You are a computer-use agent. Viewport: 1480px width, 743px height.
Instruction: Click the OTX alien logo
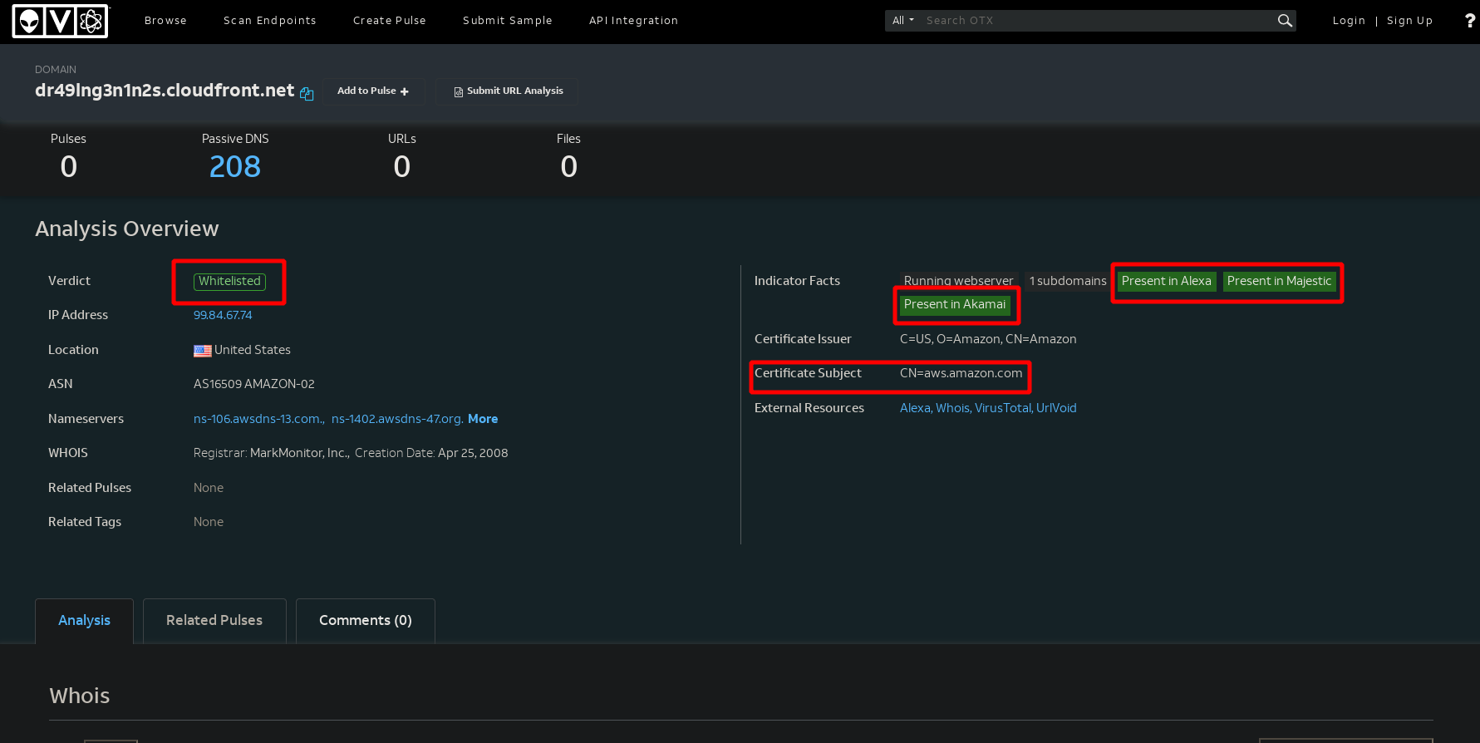60,21
